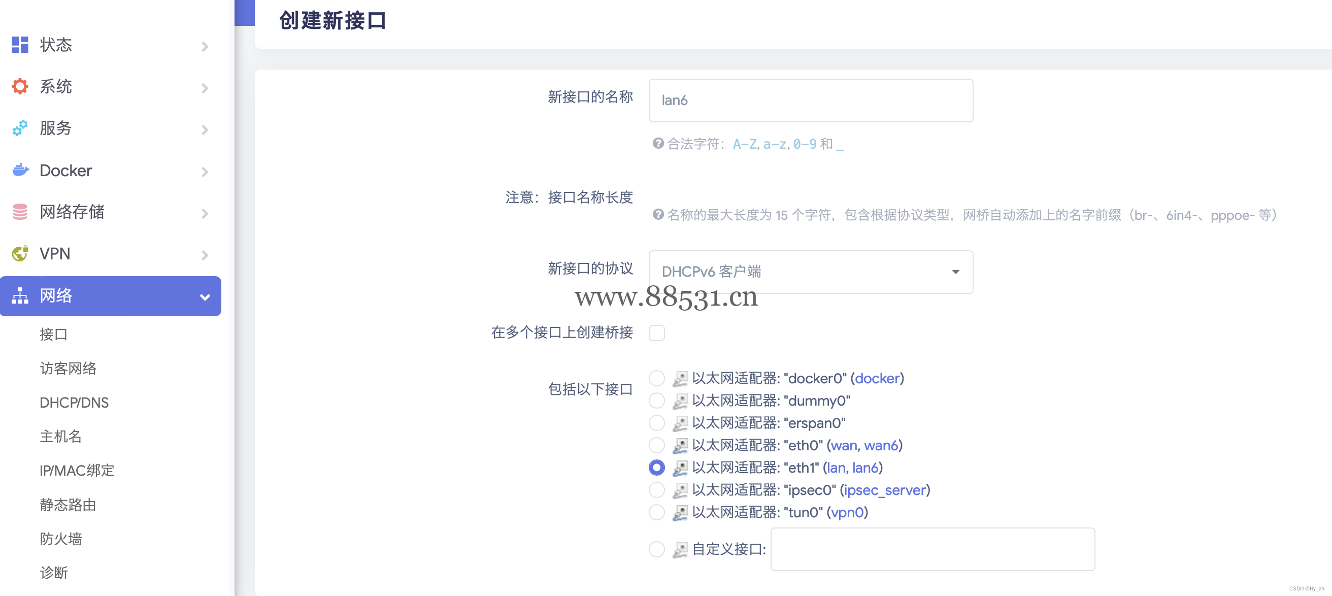Viewport: 1332px width, 596px height.
Task: Open the DHCP/DNS submenu item
Action: pos(74,403)
